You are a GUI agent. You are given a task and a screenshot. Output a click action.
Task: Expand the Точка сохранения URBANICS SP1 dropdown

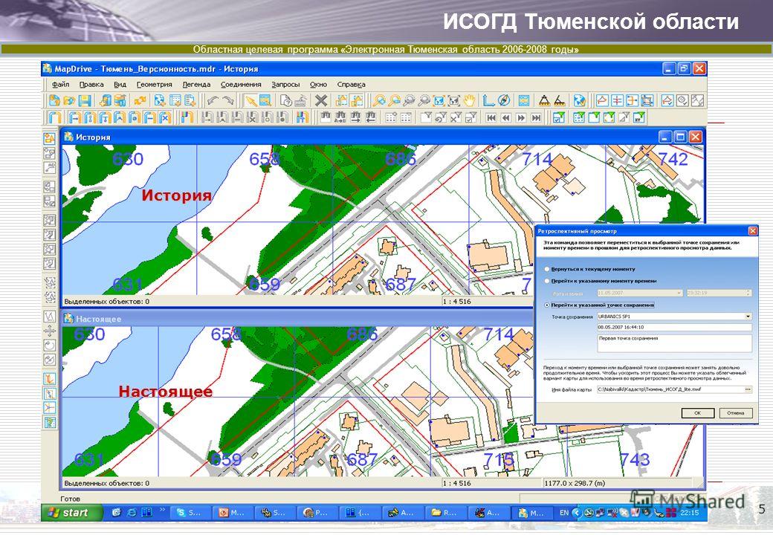pyautogui.click(x=748, y=317)
